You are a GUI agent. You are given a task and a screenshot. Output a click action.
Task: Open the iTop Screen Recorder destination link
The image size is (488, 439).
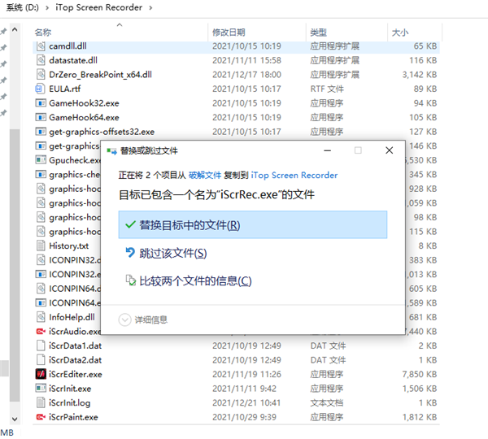click(x=294, y=175)
